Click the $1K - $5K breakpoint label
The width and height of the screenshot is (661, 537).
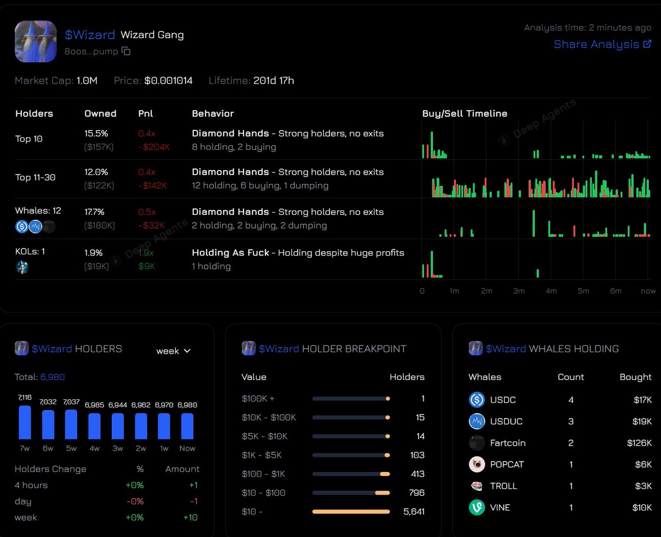[x=262, y=455]
